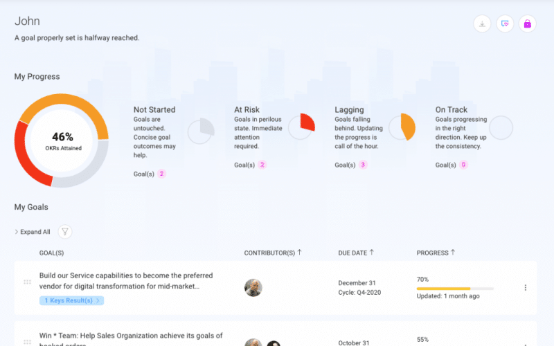Expand the 1 Keys Result(s) tag
The height and width of the screenshot is (346, 554).
[x=72, y=300]
